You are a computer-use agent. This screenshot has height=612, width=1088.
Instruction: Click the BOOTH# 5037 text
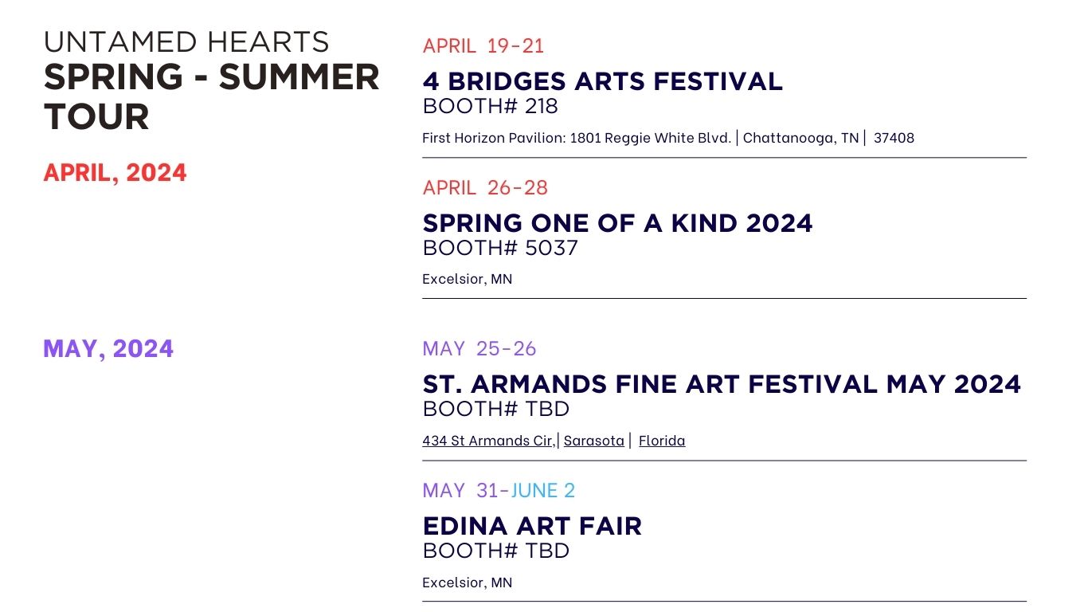pyautogui.click(x=500, y=247)
